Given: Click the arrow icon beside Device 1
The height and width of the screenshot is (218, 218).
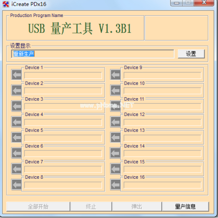Looking at the screenshot, I should tap(17, 75).
